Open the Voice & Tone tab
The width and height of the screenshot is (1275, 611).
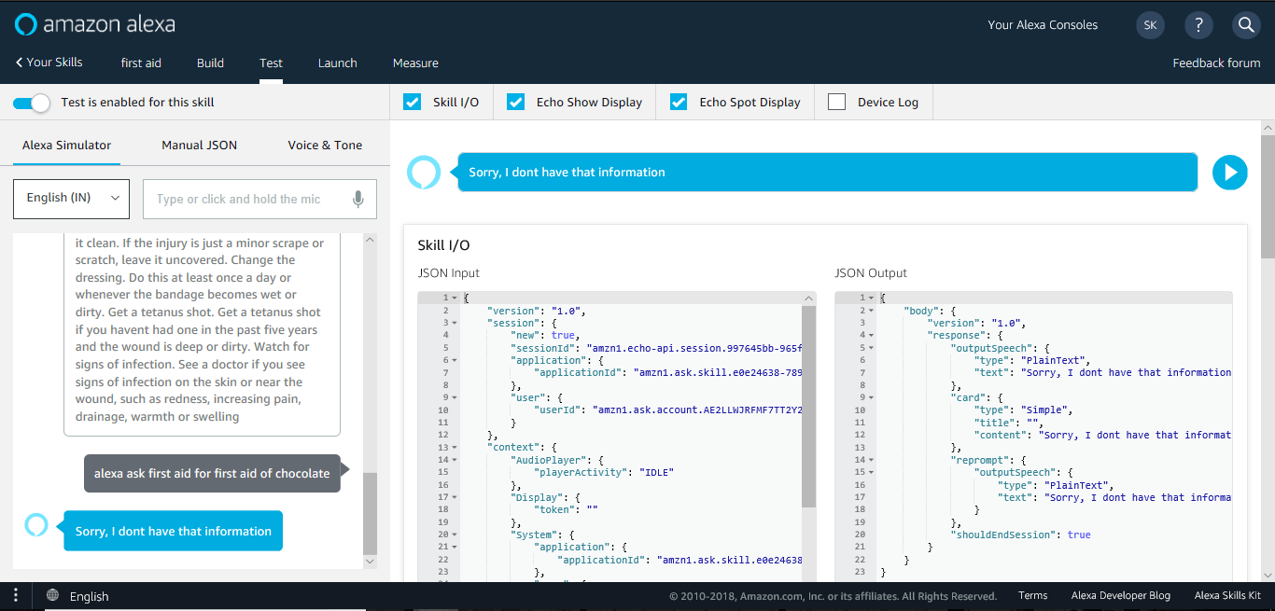325,145
